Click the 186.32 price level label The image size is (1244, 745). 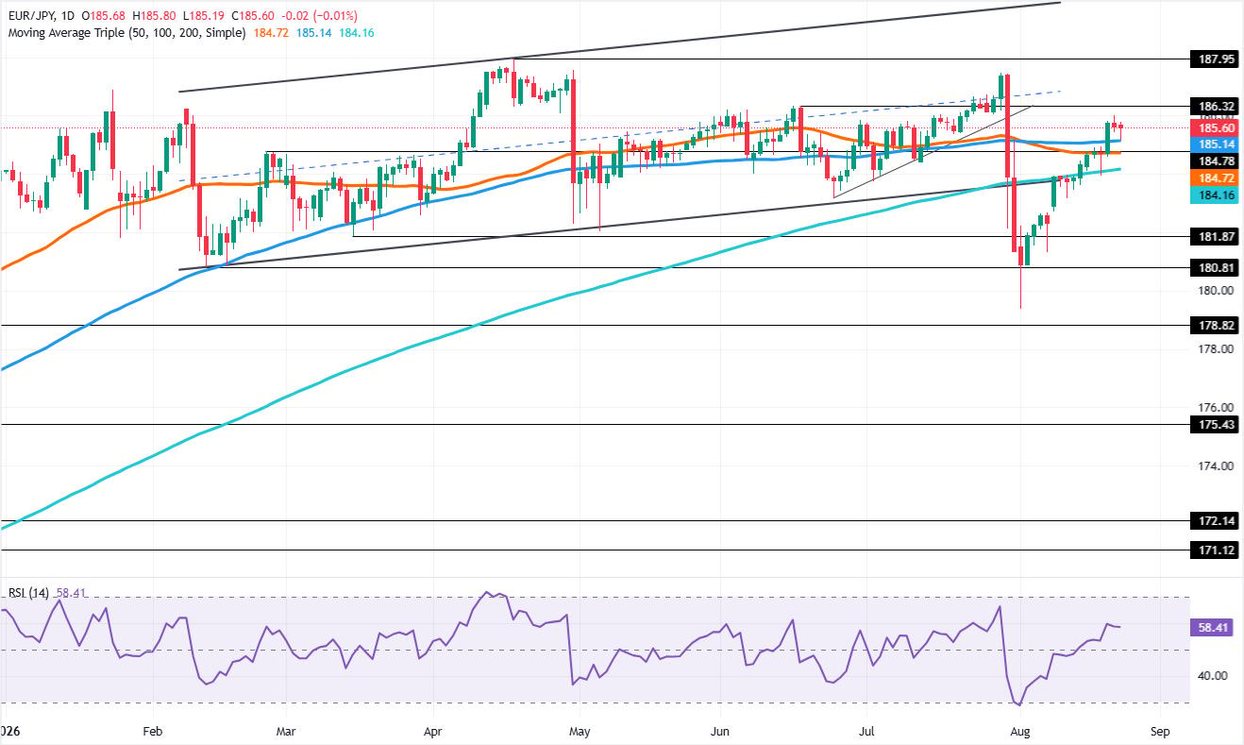[1214, 107]
